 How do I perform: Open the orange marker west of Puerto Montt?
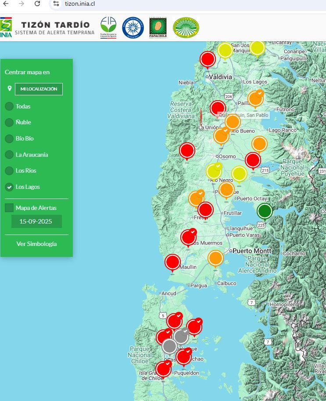coord(215,258)
